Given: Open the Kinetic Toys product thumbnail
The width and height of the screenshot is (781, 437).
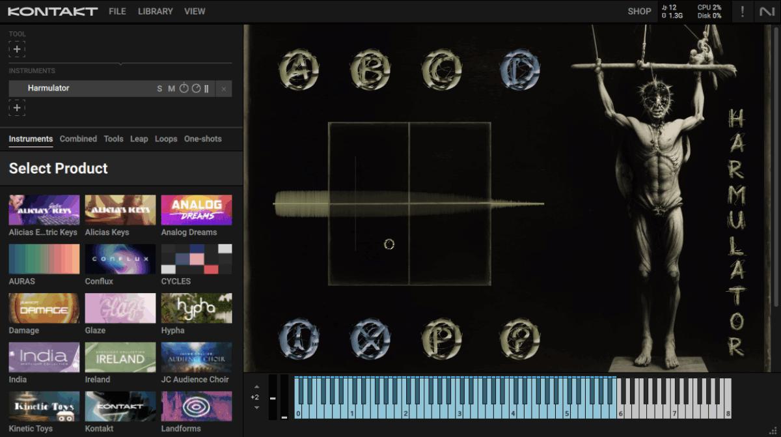Looking at the screenshot, I should coord(44,406).
